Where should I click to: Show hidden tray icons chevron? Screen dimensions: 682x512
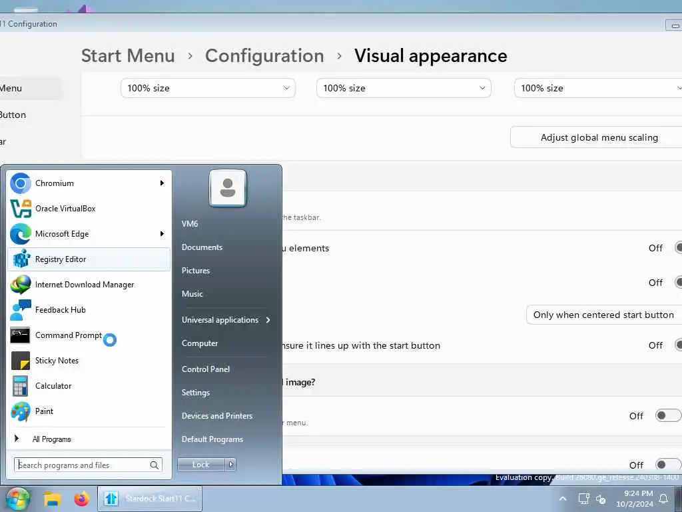pyautogui.click(x=562, y=499)
